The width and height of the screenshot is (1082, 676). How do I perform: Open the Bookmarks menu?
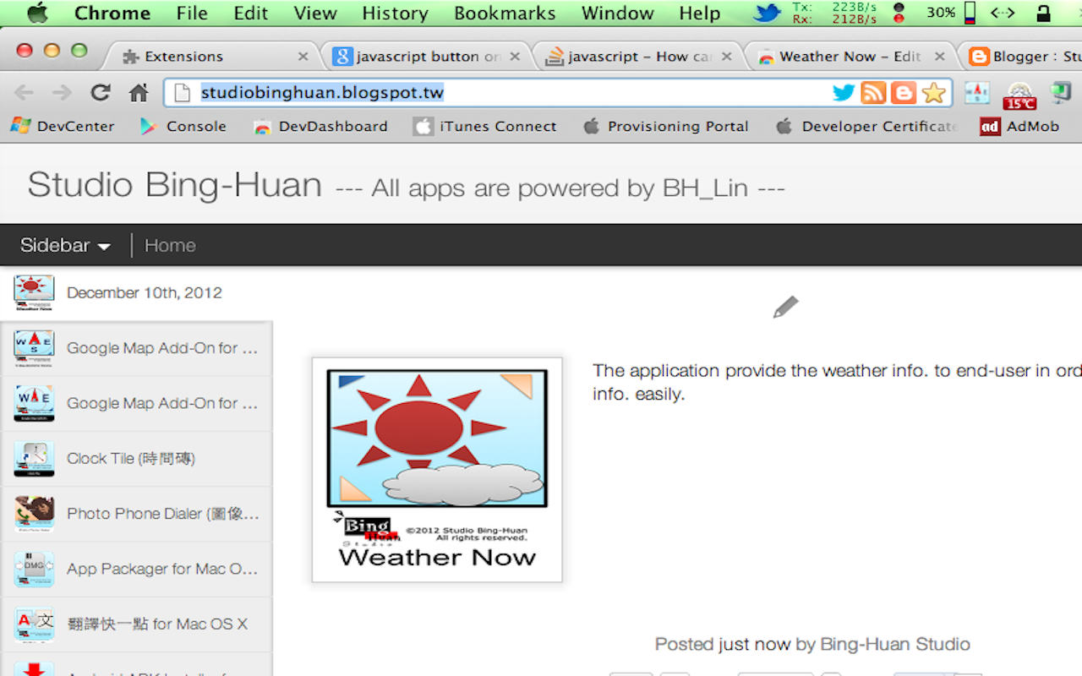[505, 13]
